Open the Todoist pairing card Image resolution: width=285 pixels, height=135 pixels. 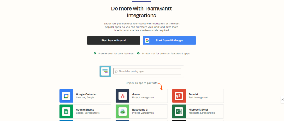pyautogui.click(x=198, y=96)
